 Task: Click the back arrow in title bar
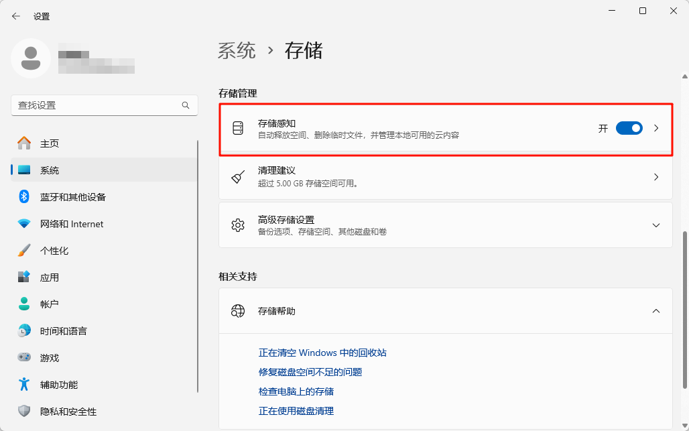coord(16,16)
